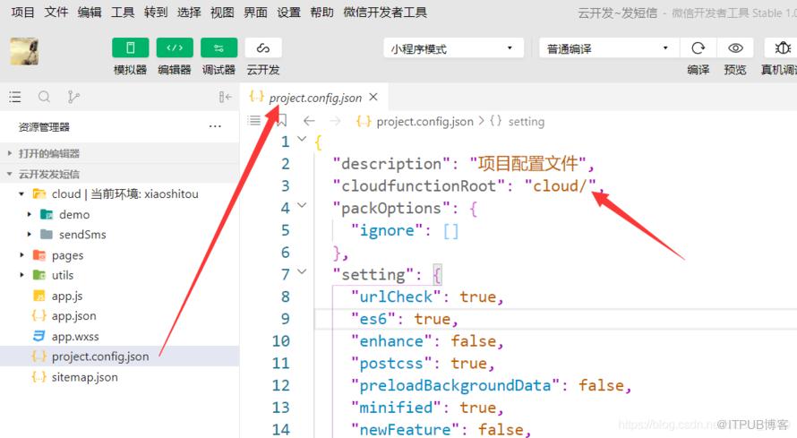Click the "urlCheck" key on line 8

tap(396, 296)
